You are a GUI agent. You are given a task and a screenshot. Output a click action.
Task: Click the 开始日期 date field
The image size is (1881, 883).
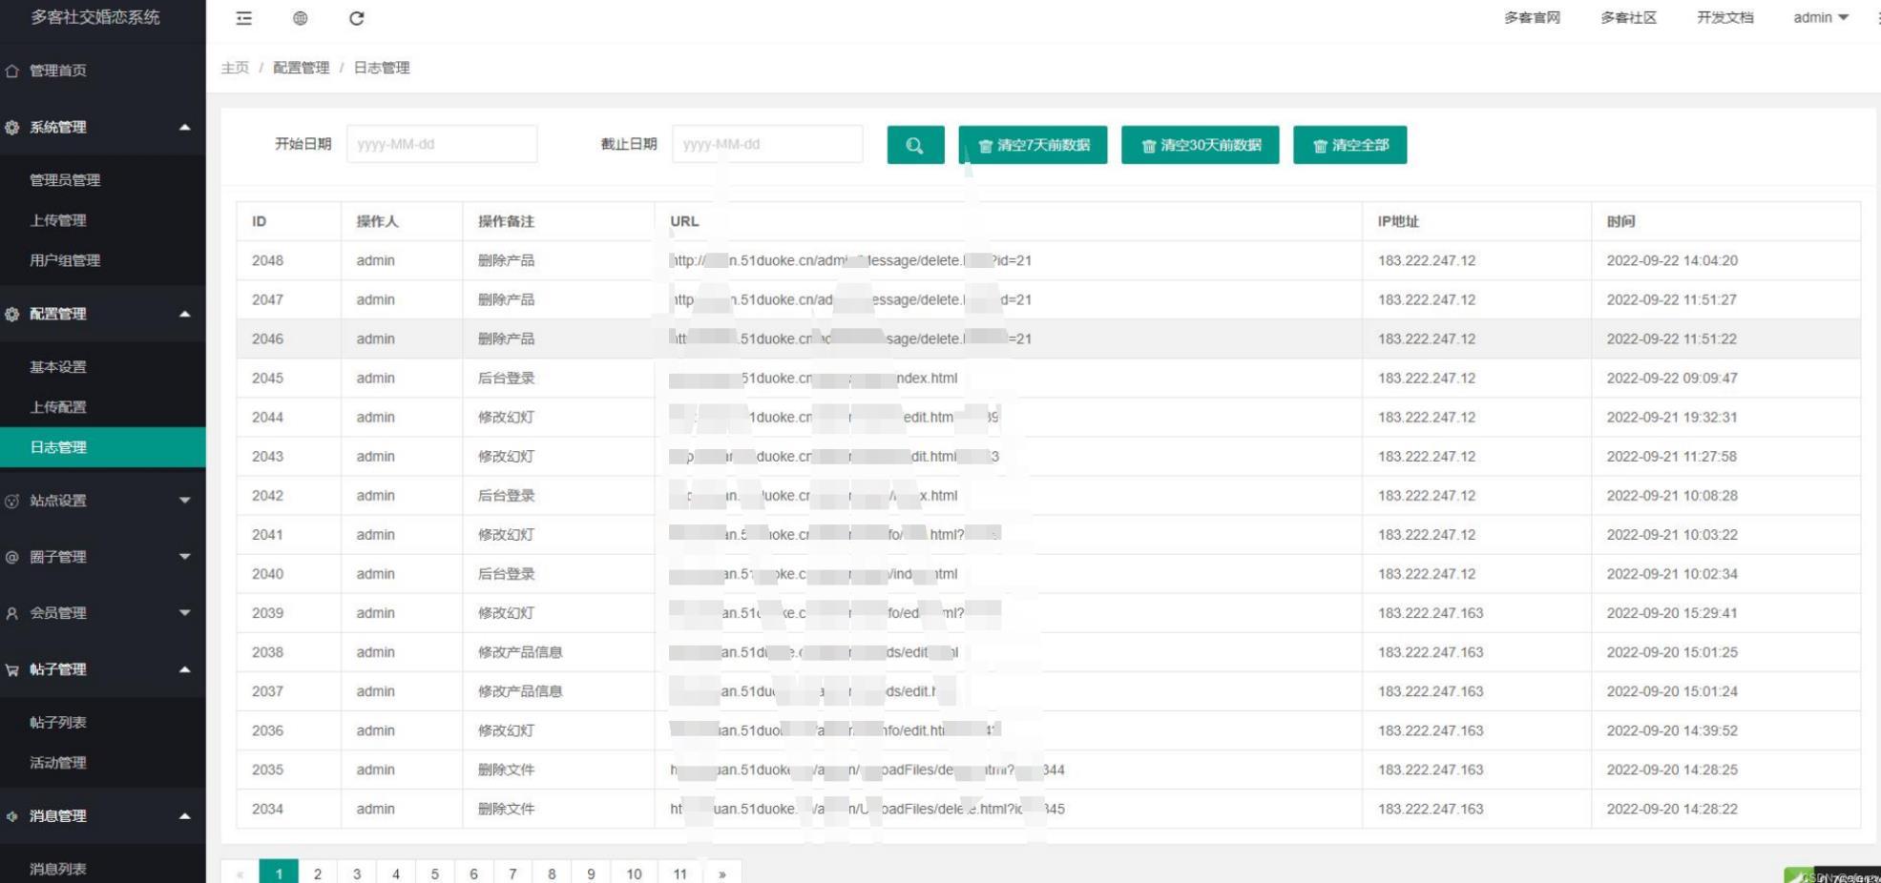pyautogui.click(x=442, y=144)
